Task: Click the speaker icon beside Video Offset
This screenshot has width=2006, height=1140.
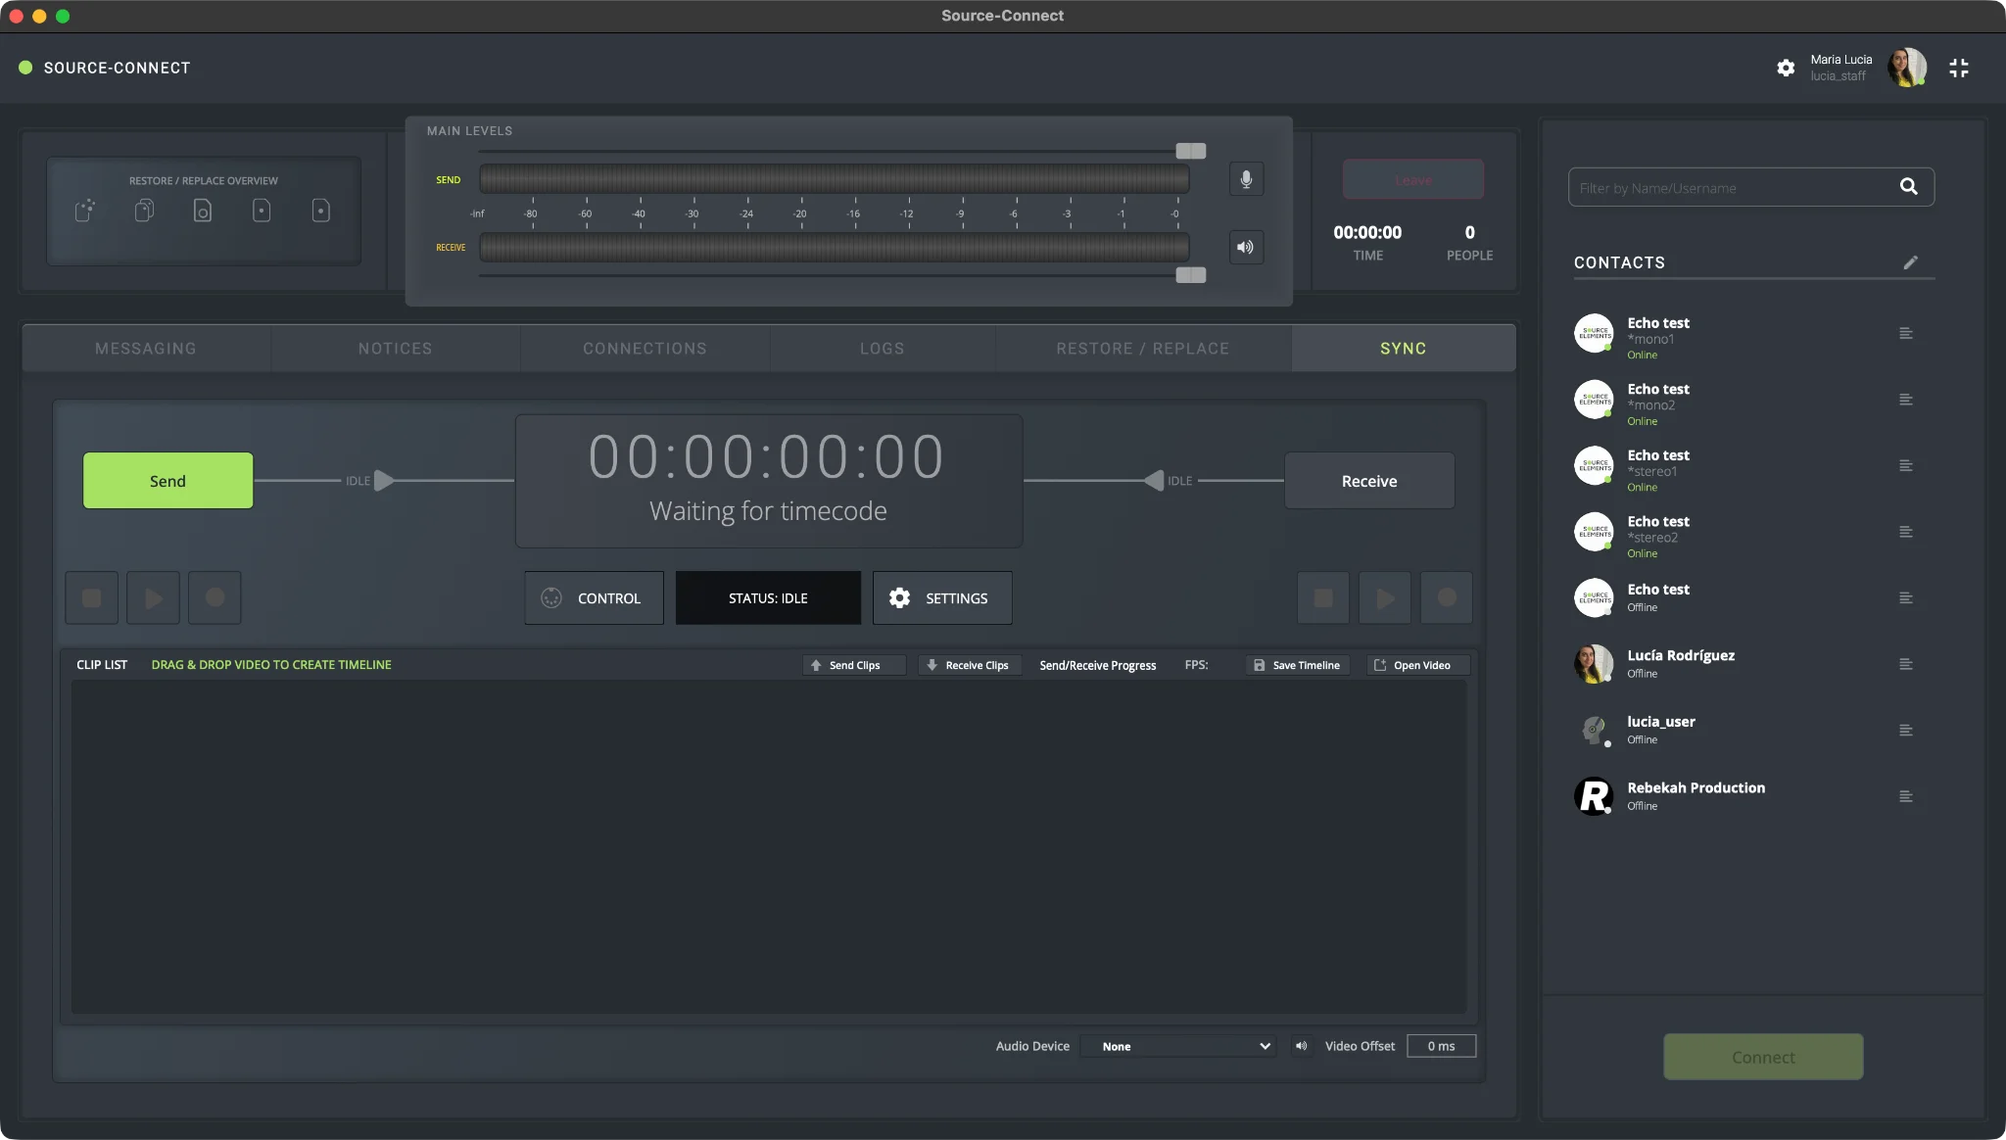Action: point(1301,1046)
